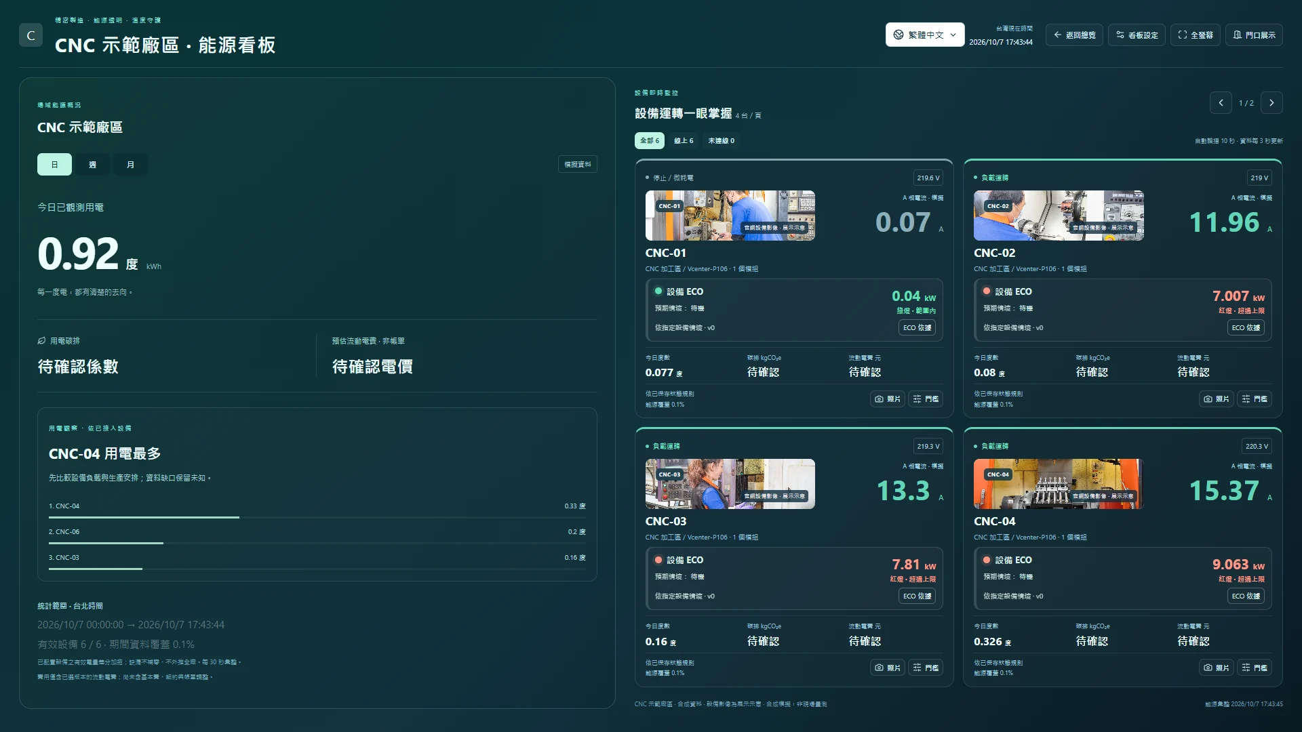Image resolution: width=1302 pixels, height=732 pixels.
Task: Select the 月 monthly period toggle
Action: click(130, 165)
